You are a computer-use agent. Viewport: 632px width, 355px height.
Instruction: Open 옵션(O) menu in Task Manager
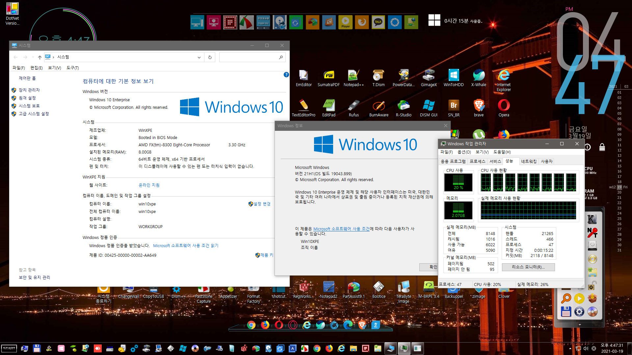(x=464, y=152)
